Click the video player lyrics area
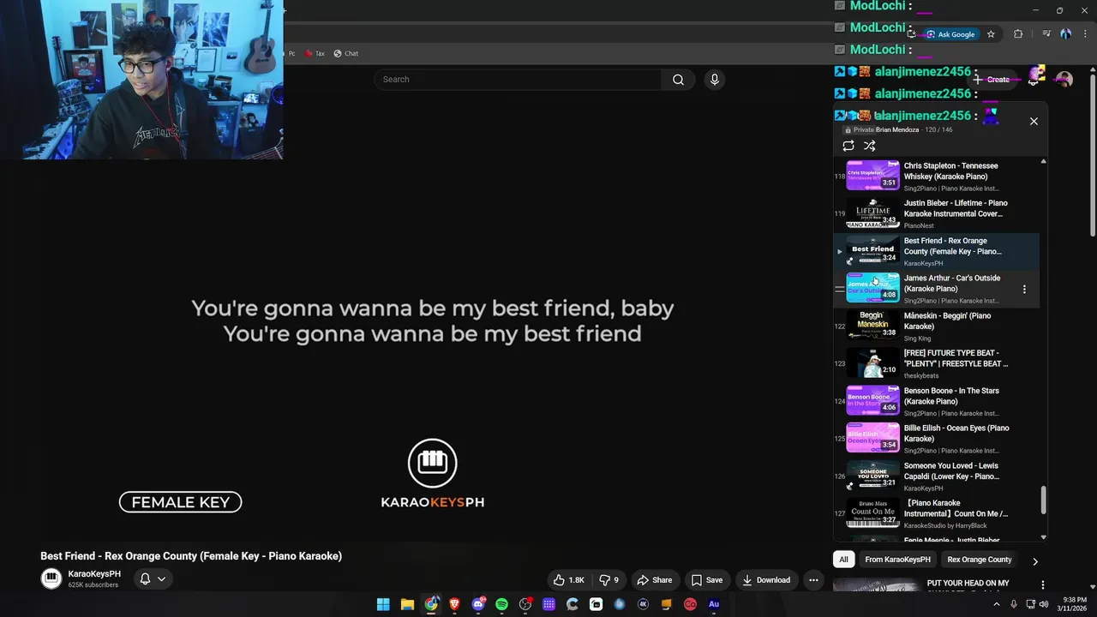Image resolution: width=1097 pixels, height=617 pixels. click(x=432, y=320)
